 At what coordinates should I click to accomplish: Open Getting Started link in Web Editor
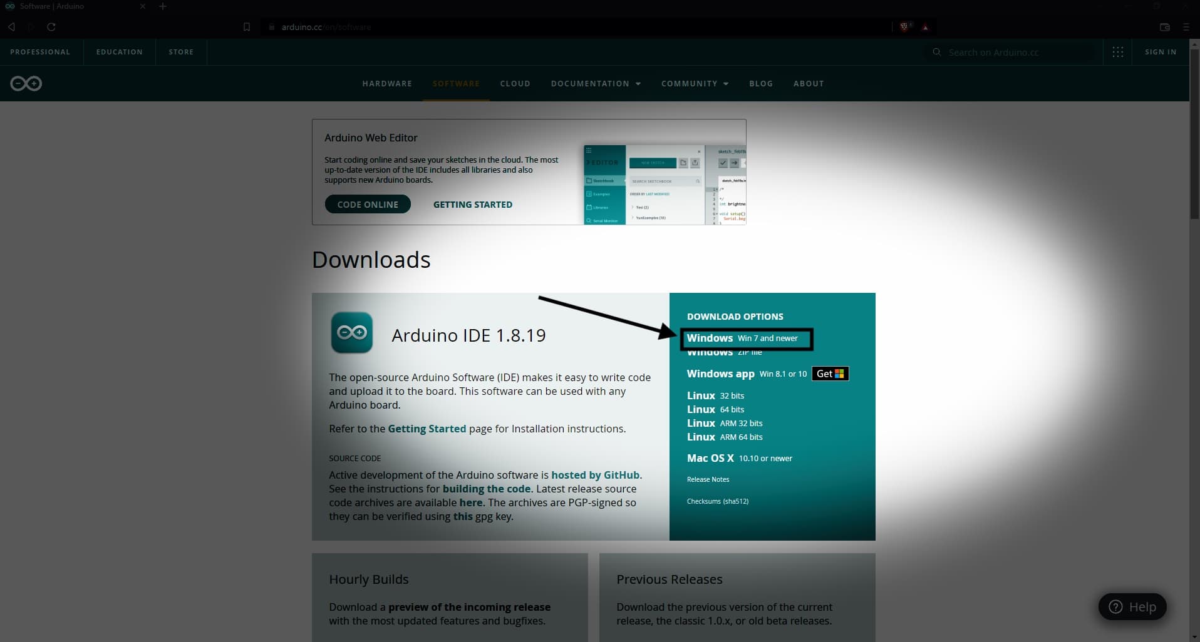tap(473, 205)
